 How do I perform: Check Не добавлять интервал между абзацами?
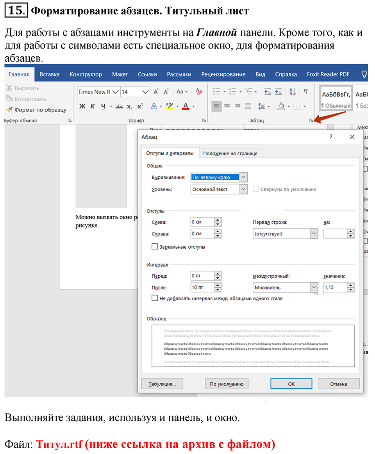155,298
